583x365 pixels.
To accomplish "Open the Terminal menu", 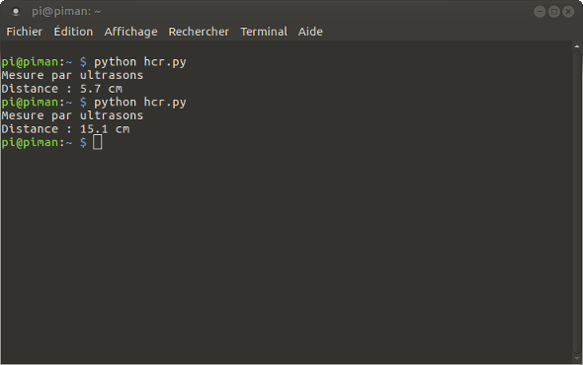I will pos(264,32).
